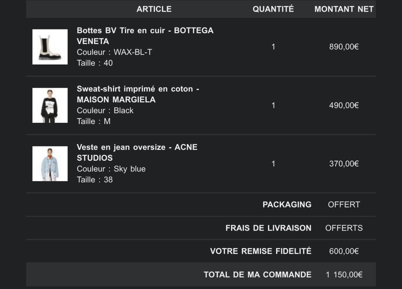Click the TOTAL DE MA COMMANDE amount
402x289 pixels.
[344, 275]
